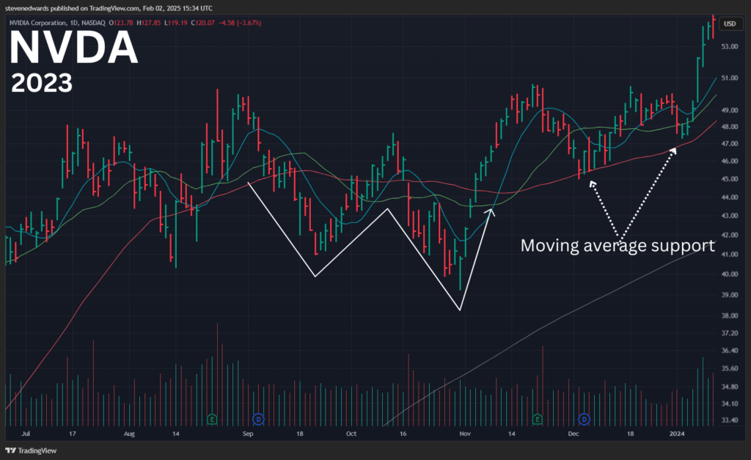Click the Jul label on the time axis

(x=26, y=434)
